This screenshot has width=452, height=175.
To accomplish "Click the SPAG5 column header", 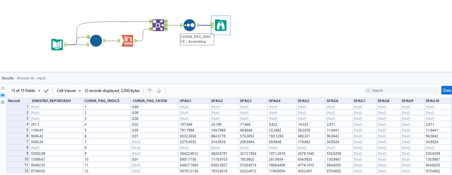I will click(311, 101).
